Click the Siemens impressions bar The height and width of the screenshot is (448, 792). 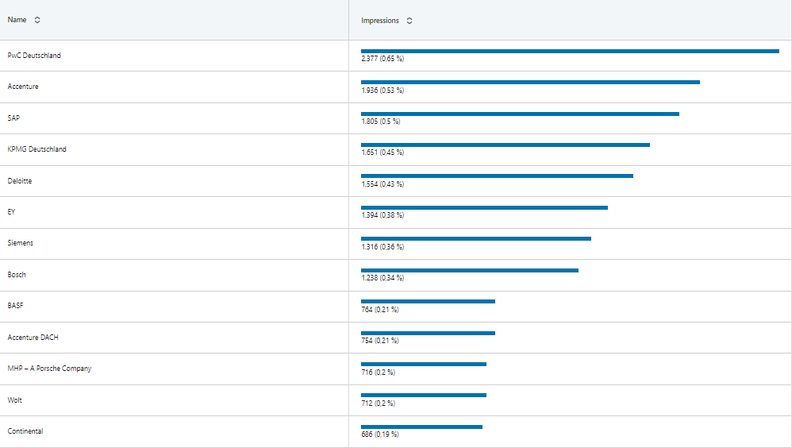(x=476, y=238)
